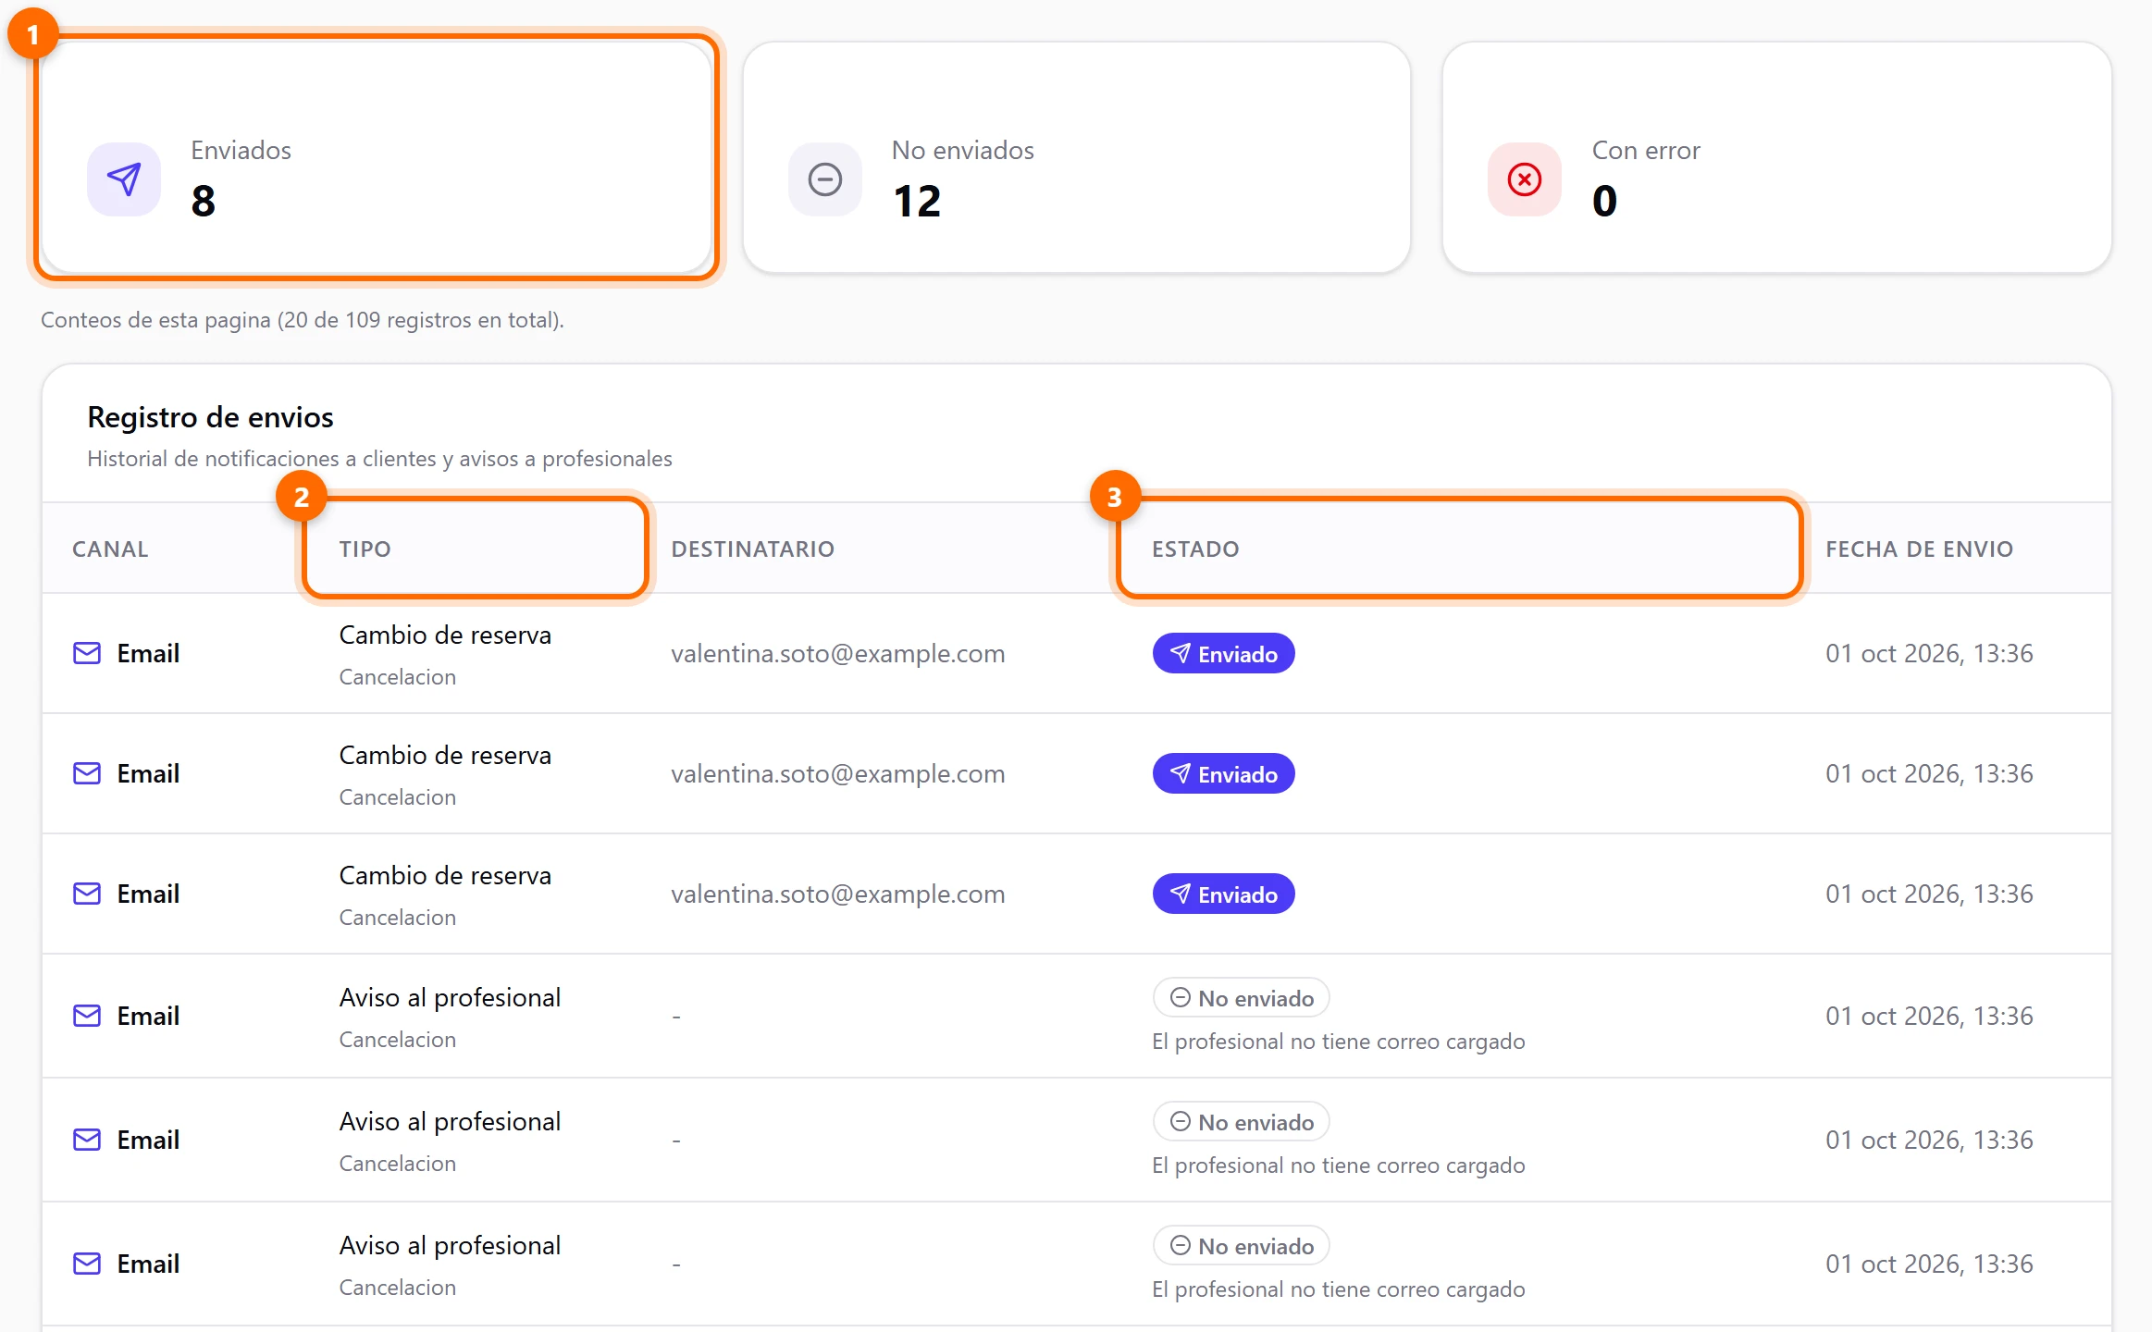
Task: Click the 'Conteos de esta pagina' note
Action: pos(303,320)
